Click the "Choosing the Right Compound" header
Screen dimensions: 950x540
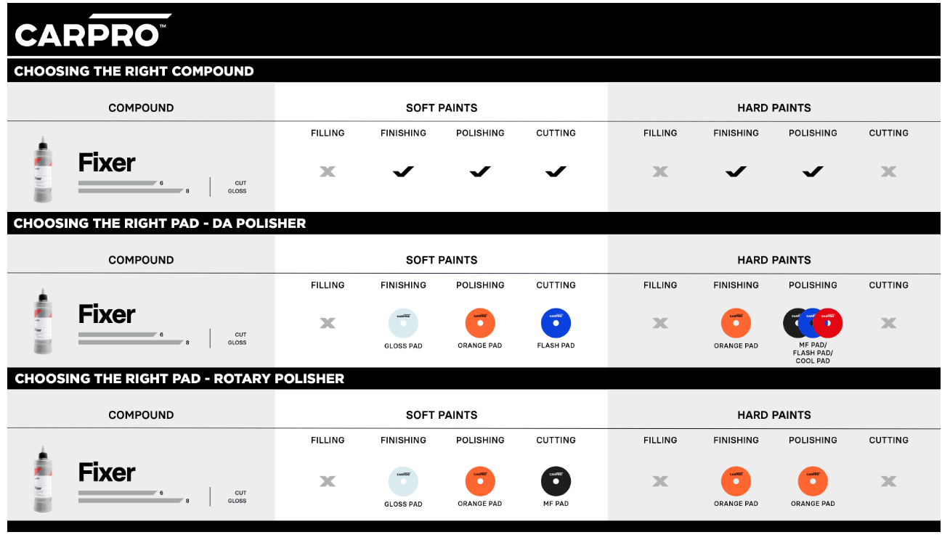click(134, 71)
